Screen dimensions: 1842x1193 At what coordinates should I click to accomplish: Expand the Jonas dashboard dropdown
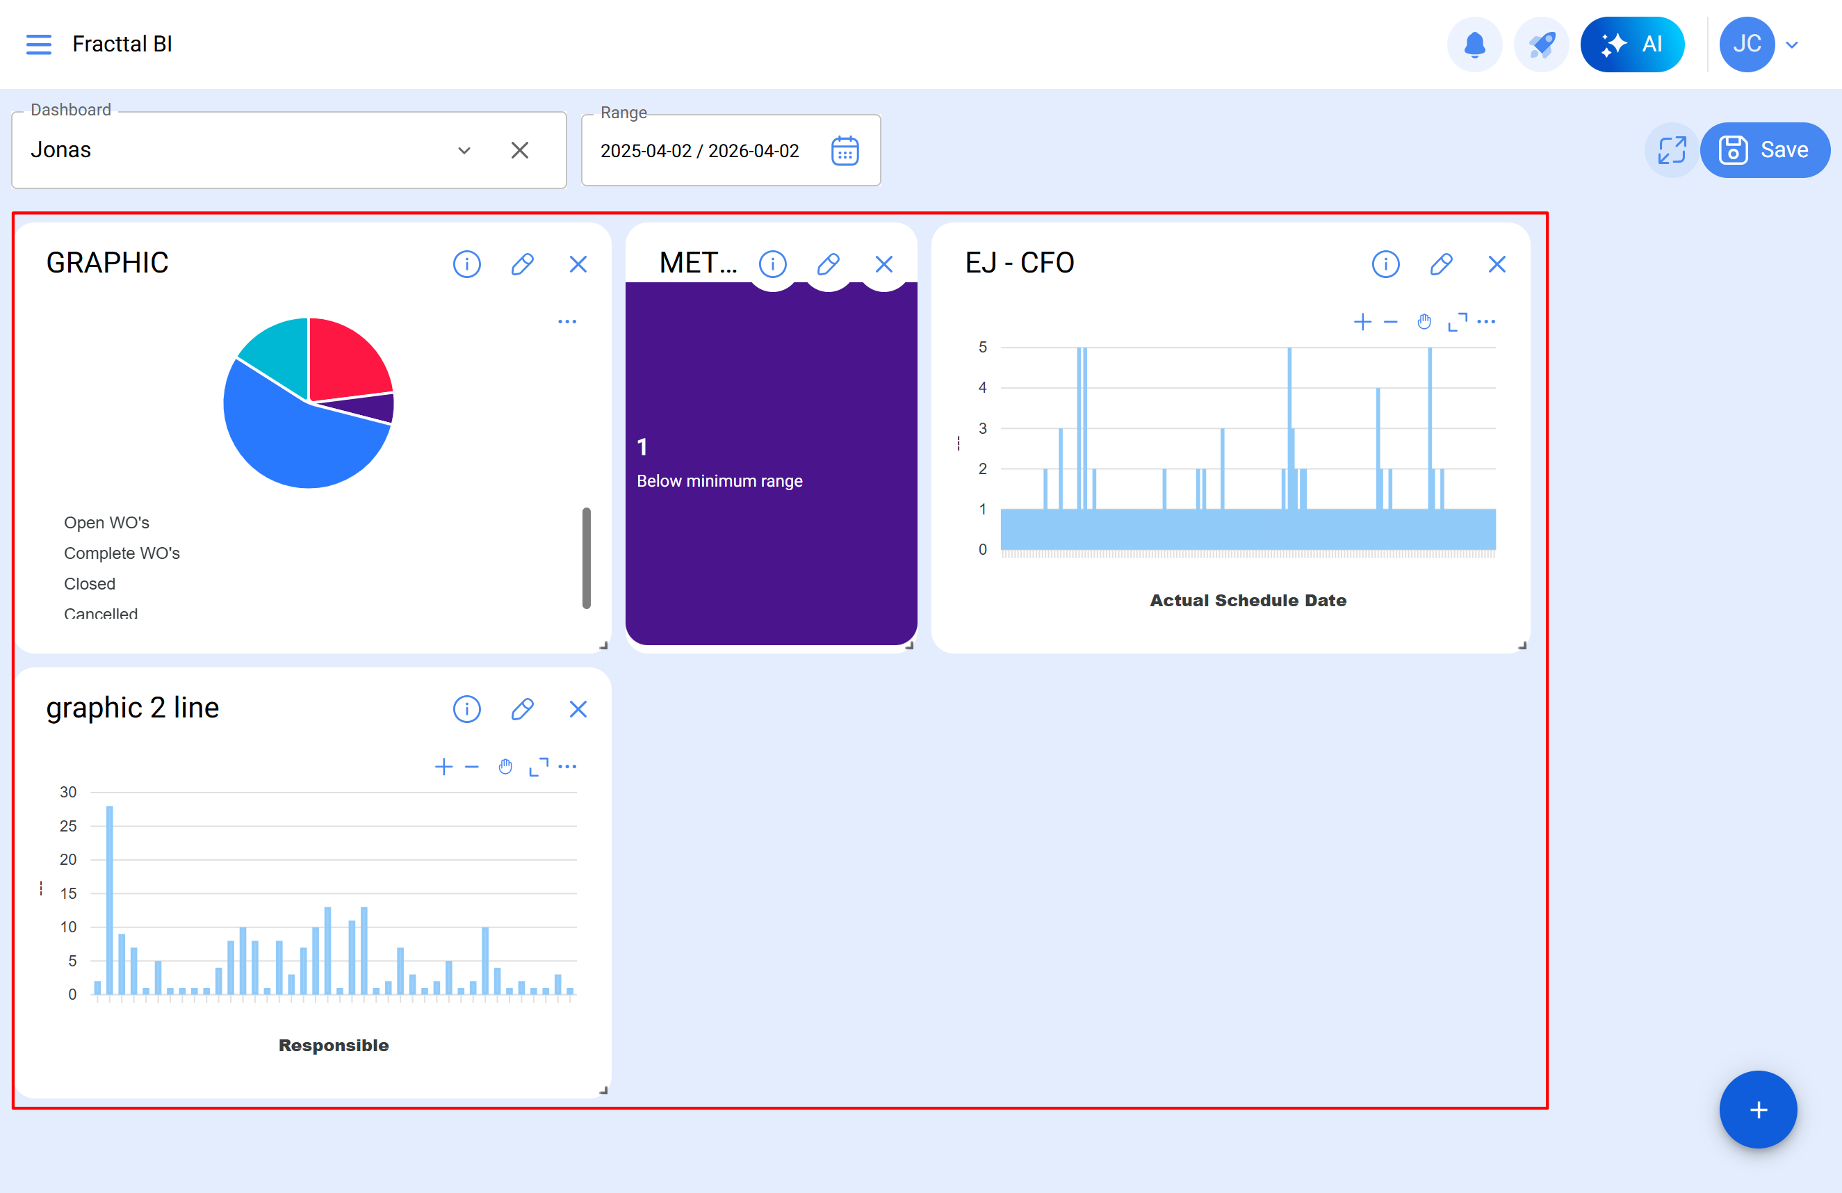coord(464,150)
